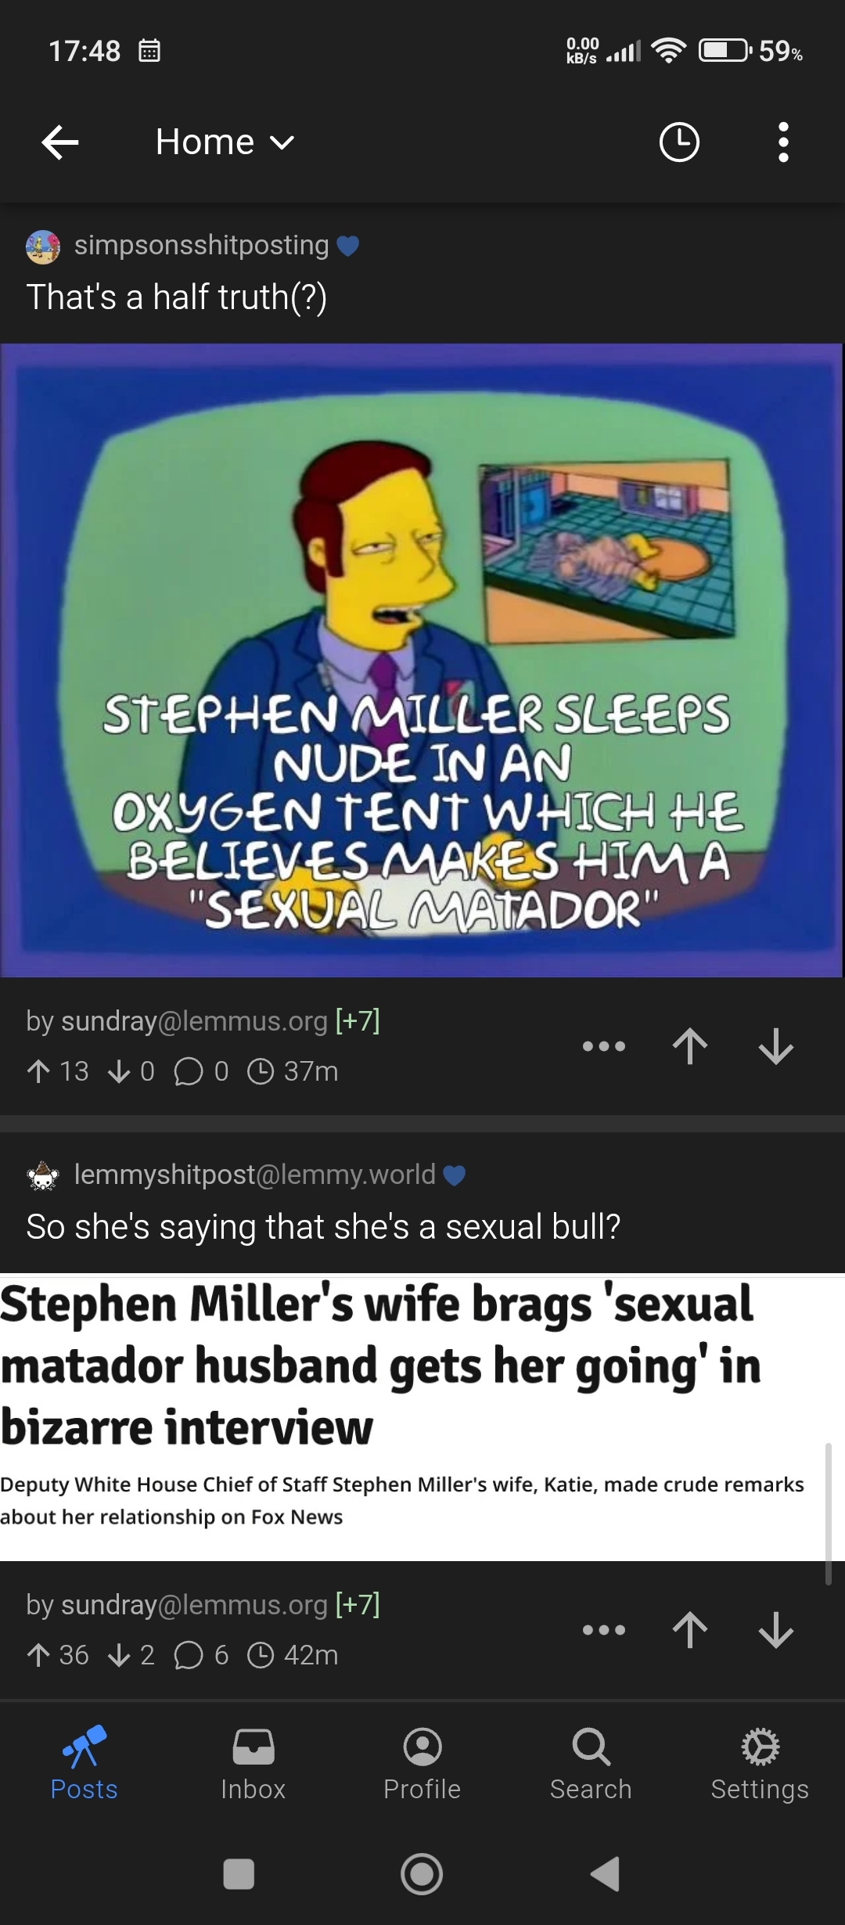845x1925 pixels.
Task: Upvote the "sexual bull" post
Action: (x=689, y=1630)
